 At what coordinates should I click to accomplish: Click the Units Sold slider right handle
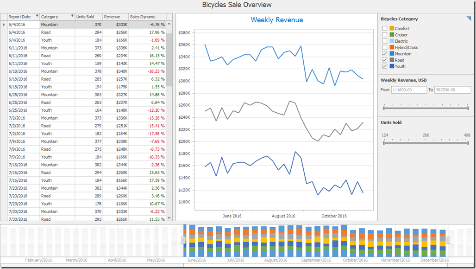[x=468, y=142]
